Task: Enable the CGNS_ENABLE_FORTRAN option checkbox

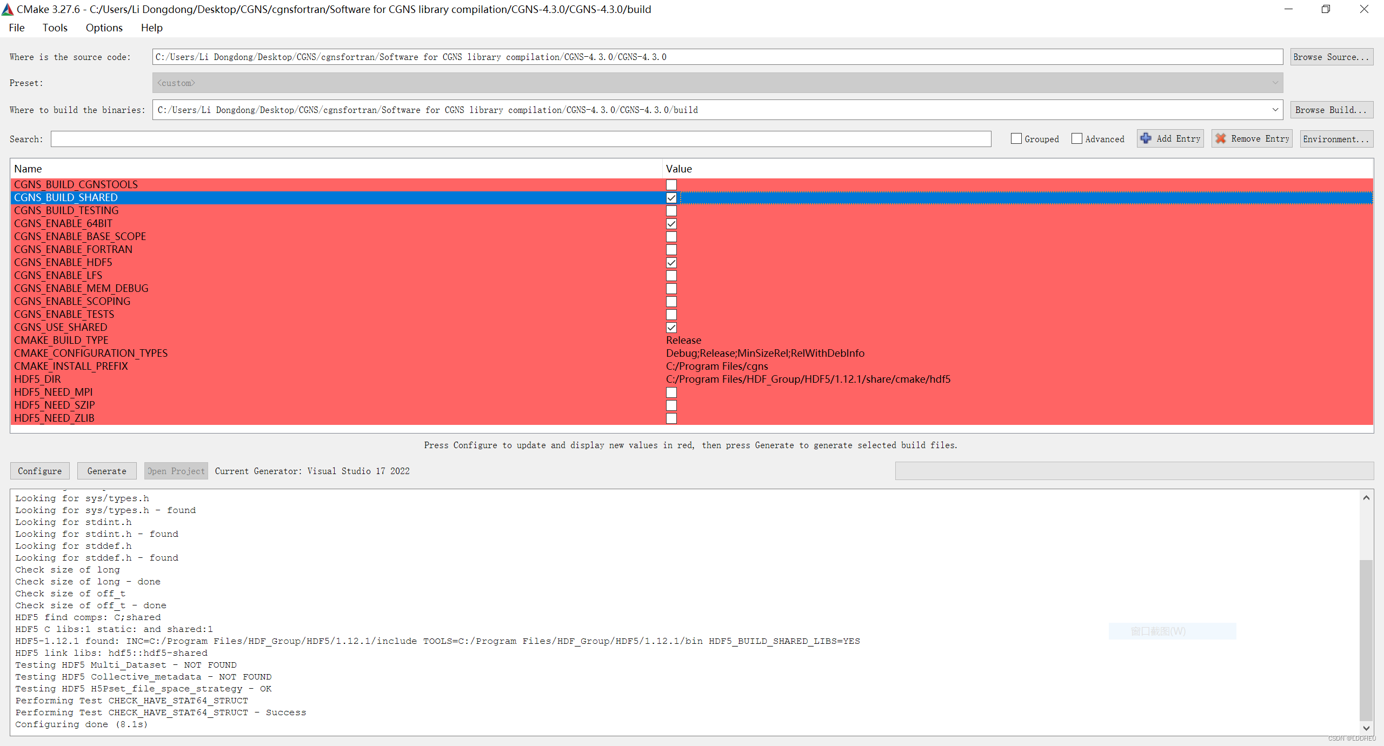Action: pyautogui.click(x=671, y=250)
